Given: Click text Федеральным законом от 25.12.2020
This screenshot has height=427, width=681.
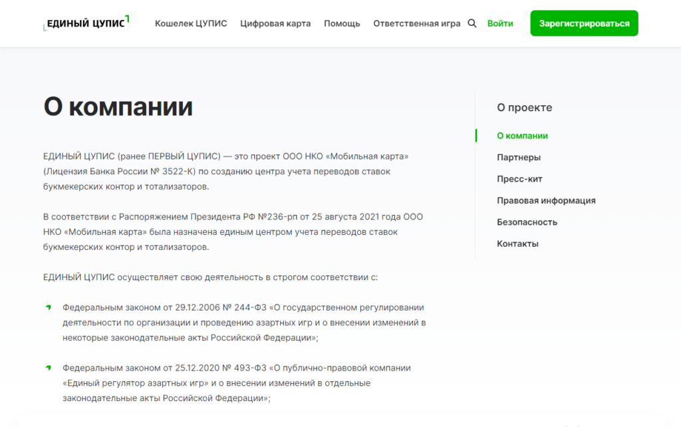Looking at the screenshot, I should [x=141, y=368].
